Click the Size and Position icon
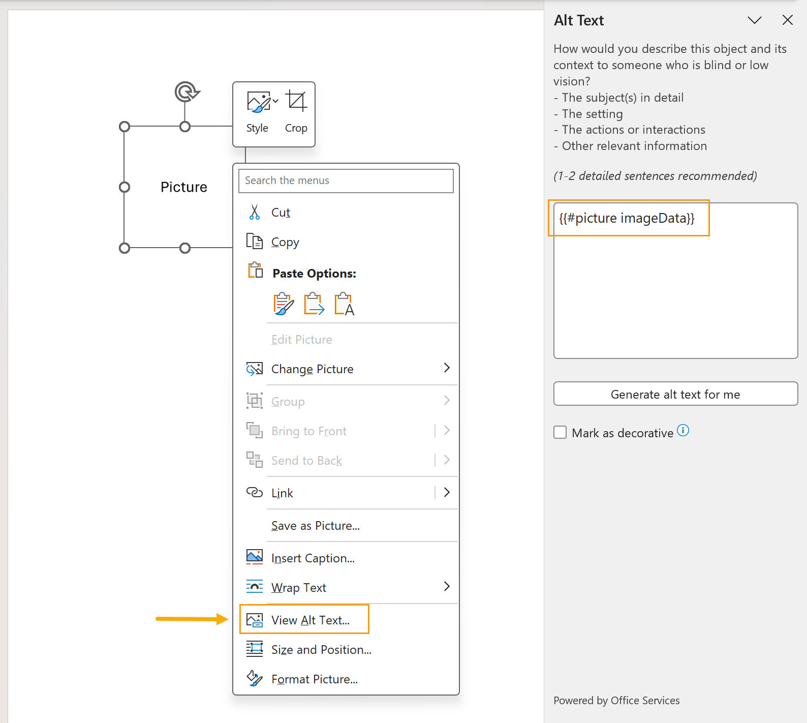Screen dimensions: 807x723 (255, 649)
